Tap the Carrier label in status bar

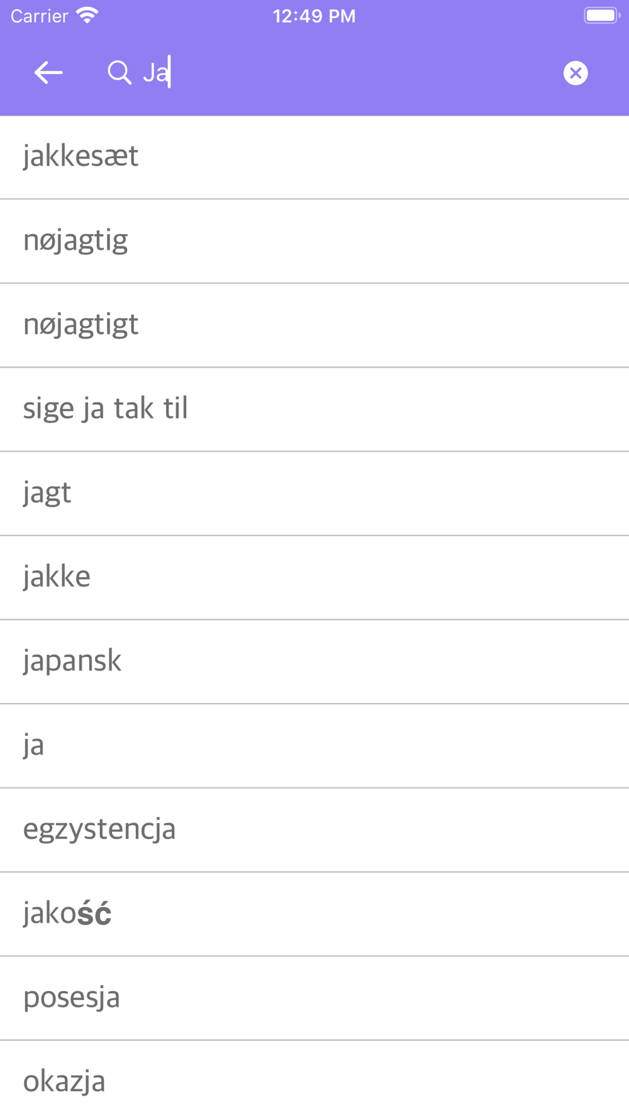tap(39, 16)
